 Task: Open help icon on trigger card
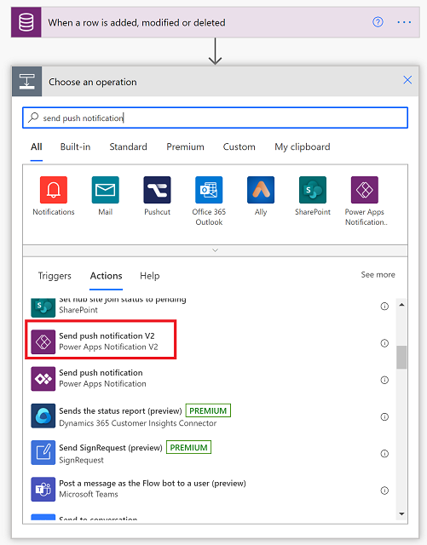click(378, 22)
